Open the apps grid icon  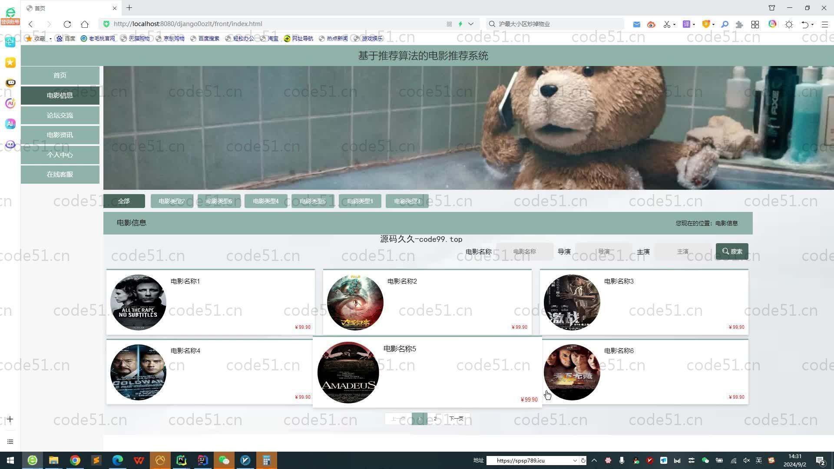coord(755,24)
